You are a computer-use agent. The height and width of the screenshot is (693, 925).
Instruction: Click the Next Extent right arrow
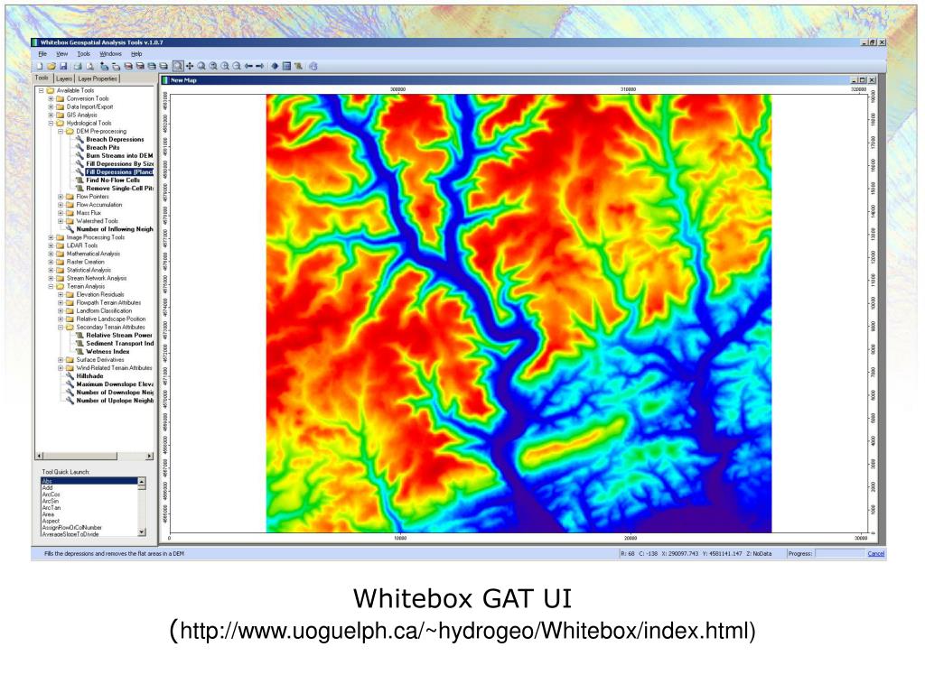coord(259,66)
